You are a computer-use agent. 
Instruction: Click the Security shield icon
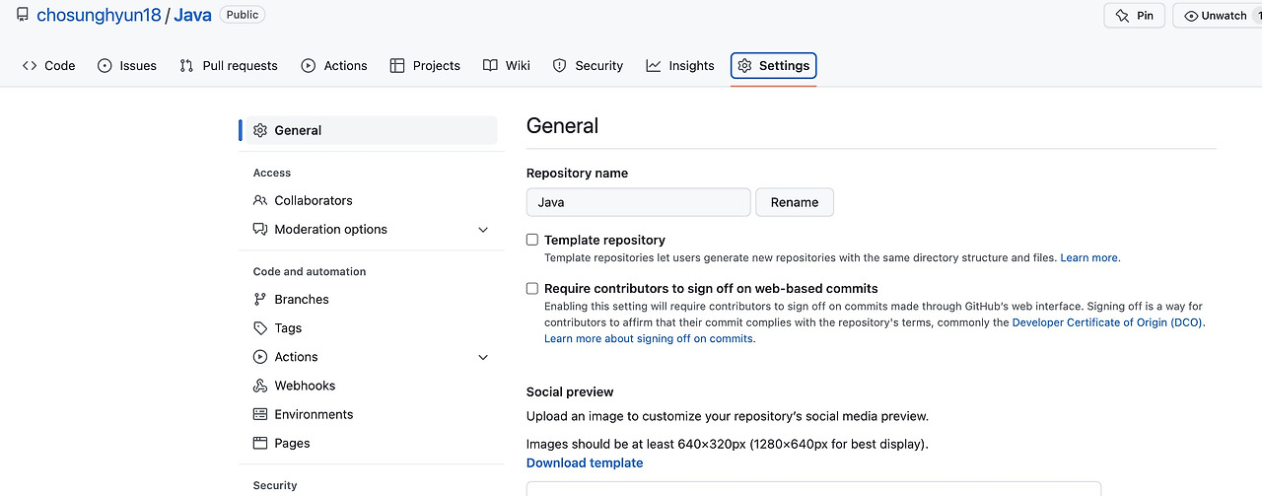coord(560,66)
